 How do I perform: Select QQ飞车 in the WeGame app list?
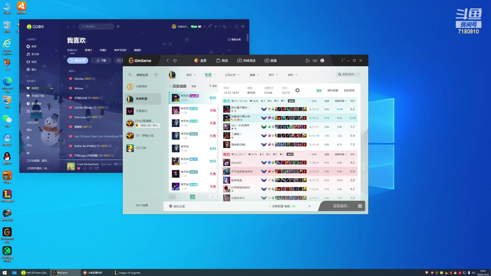143,148
